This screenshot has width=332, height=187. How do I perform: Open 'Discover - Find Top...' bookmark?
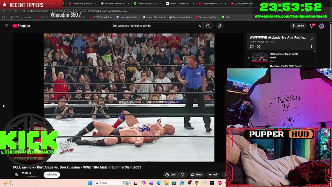(206, 17)
